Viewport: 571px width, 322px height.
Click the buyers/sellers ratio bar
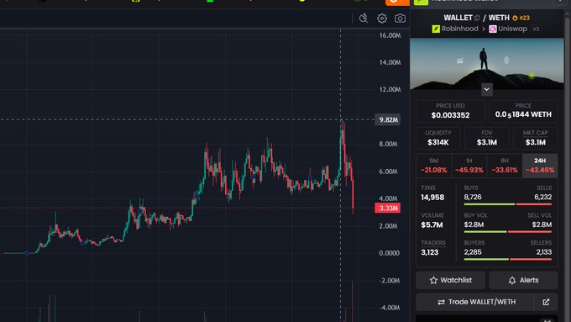click(x=508, y=259)
